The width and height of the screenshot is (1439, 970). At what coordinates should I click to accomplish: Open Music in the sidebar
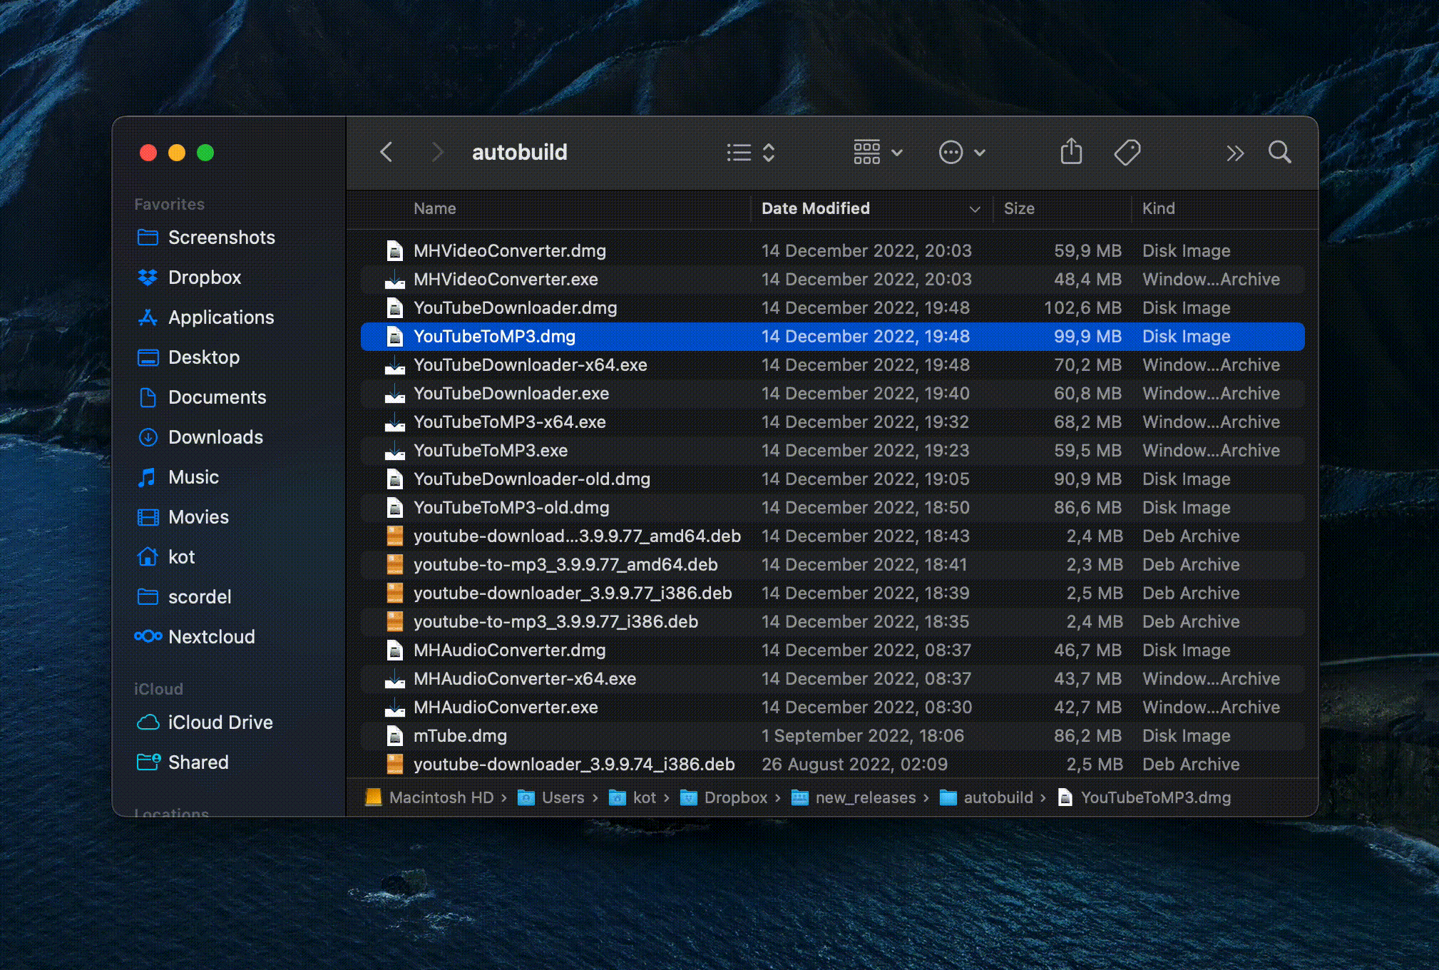pyautogui.click(x=177, y=477)
